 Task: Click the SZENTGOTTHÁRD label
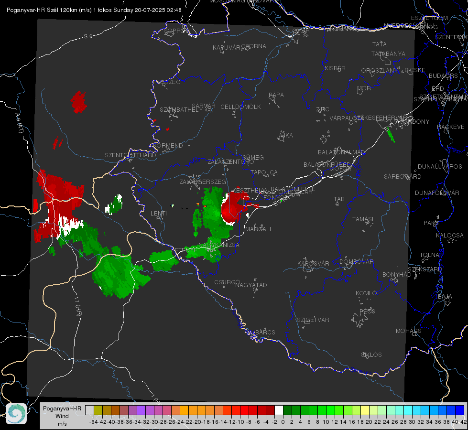click(x=131, y=155)
